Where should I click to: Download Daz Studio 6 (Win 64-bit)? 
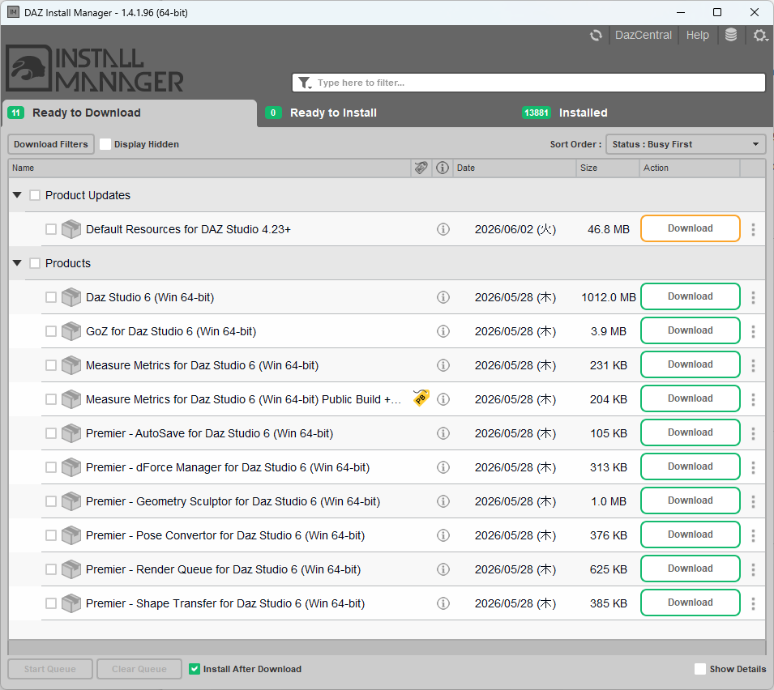pos(690,296)
